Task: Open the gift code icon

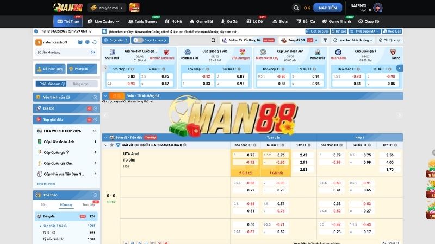Action: point(134,8)
